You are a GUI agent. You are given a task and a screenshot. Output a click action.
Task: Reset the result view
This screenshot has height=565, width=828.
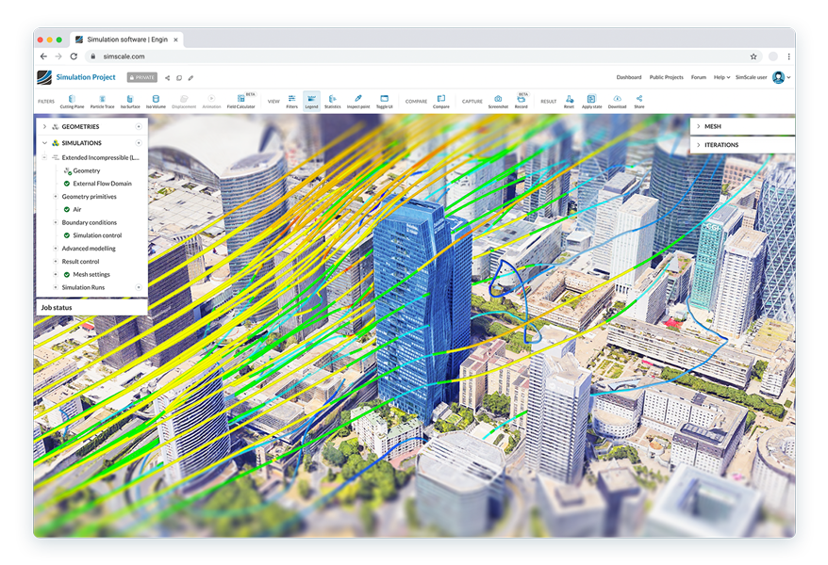click(x=569, y=102)
